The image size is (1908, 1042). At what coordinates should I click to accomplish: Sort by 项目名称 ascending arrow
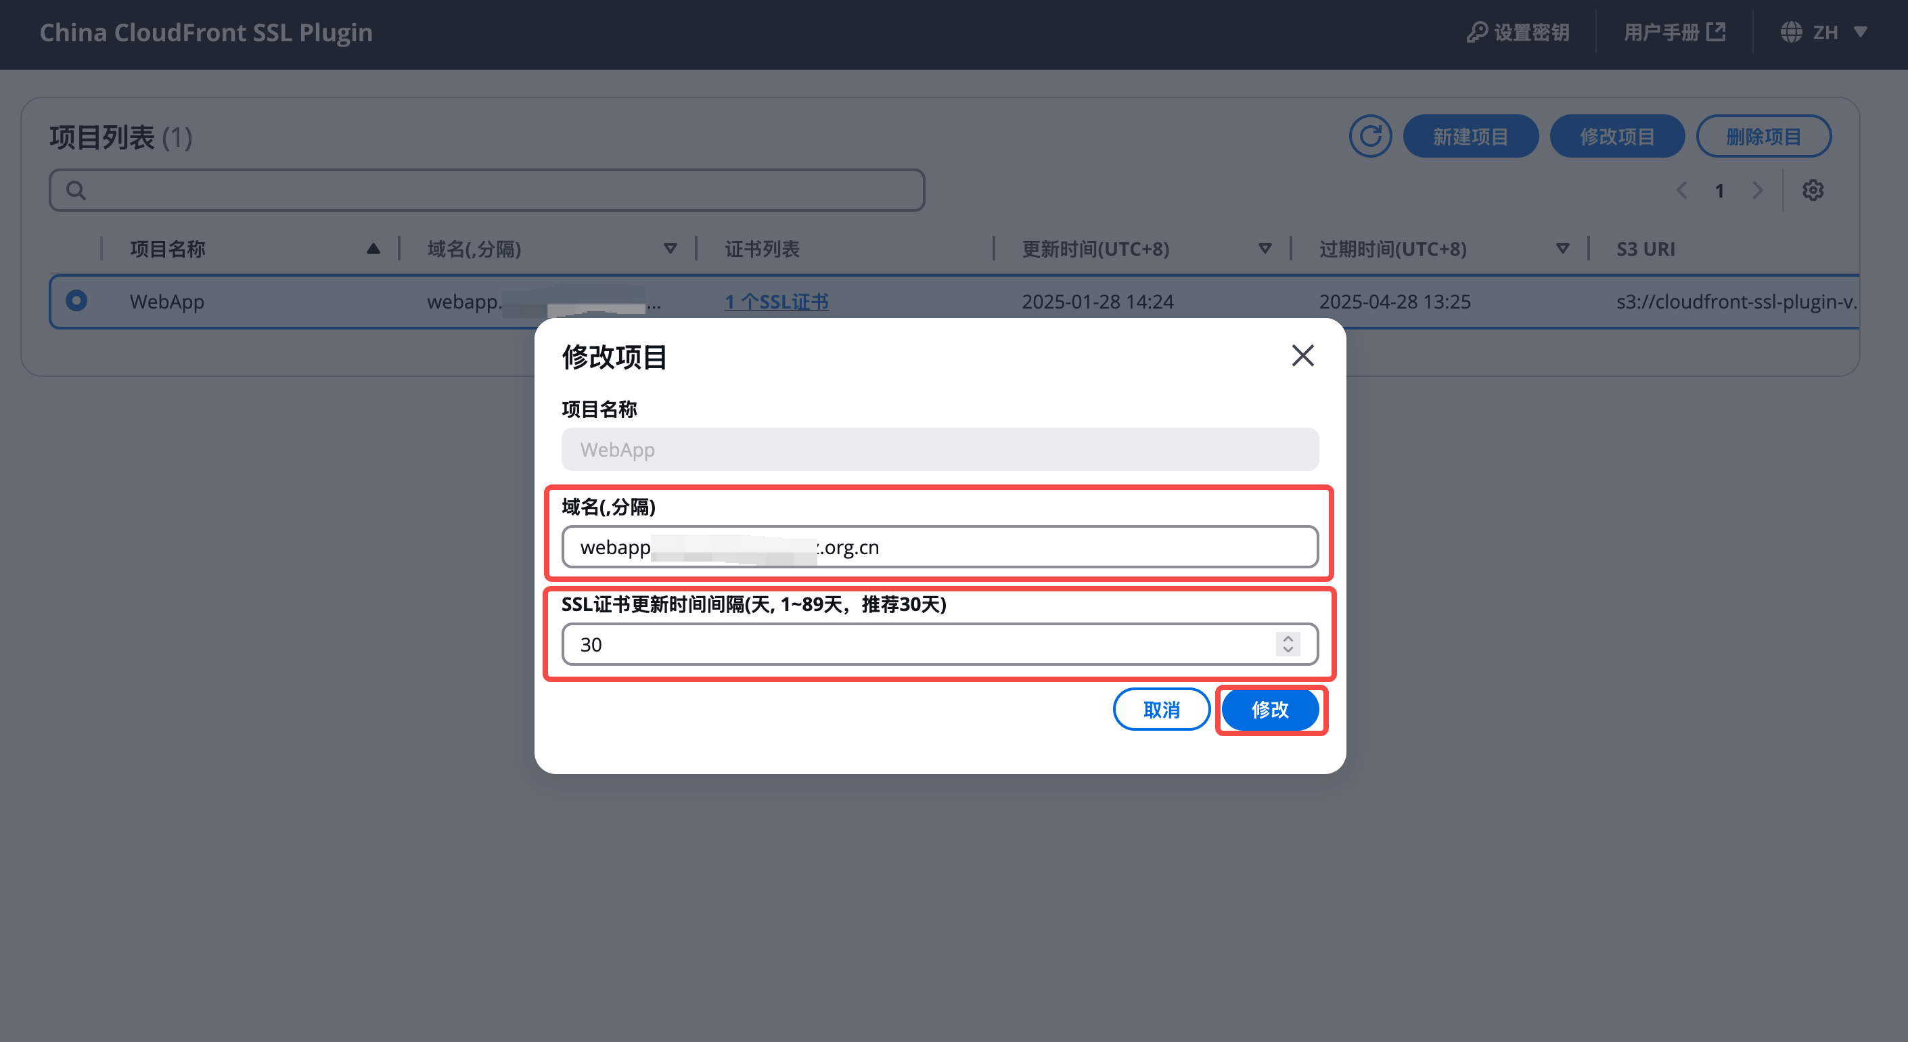373,249
